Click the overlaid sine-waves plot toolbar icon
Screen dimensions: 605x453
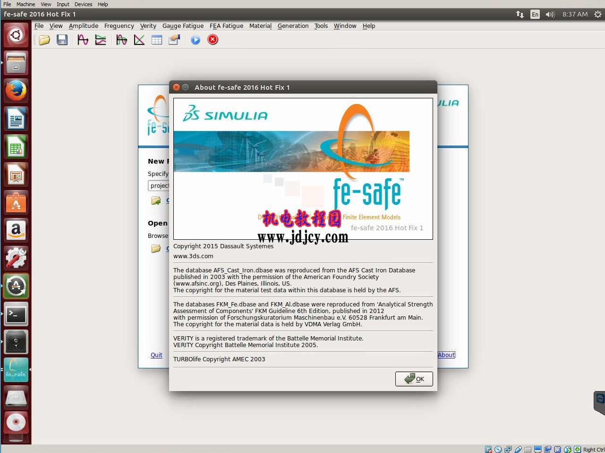(x=121, y=40)
